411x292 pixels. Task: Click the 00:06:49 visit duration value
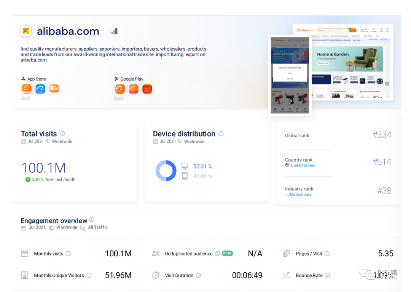click(x=247, y=275)
